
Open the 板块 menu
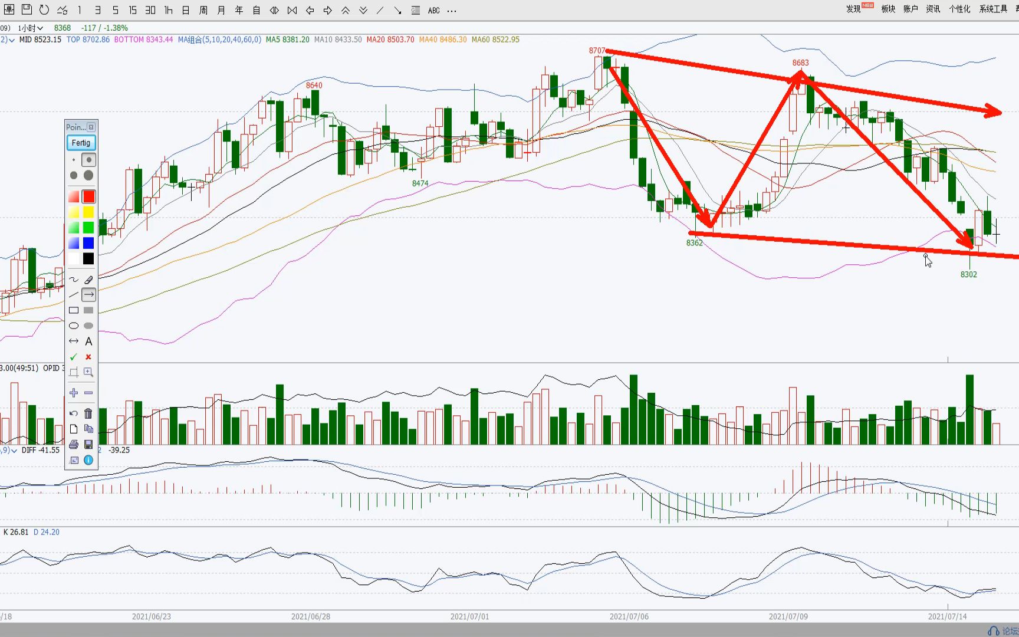(888, 9)
